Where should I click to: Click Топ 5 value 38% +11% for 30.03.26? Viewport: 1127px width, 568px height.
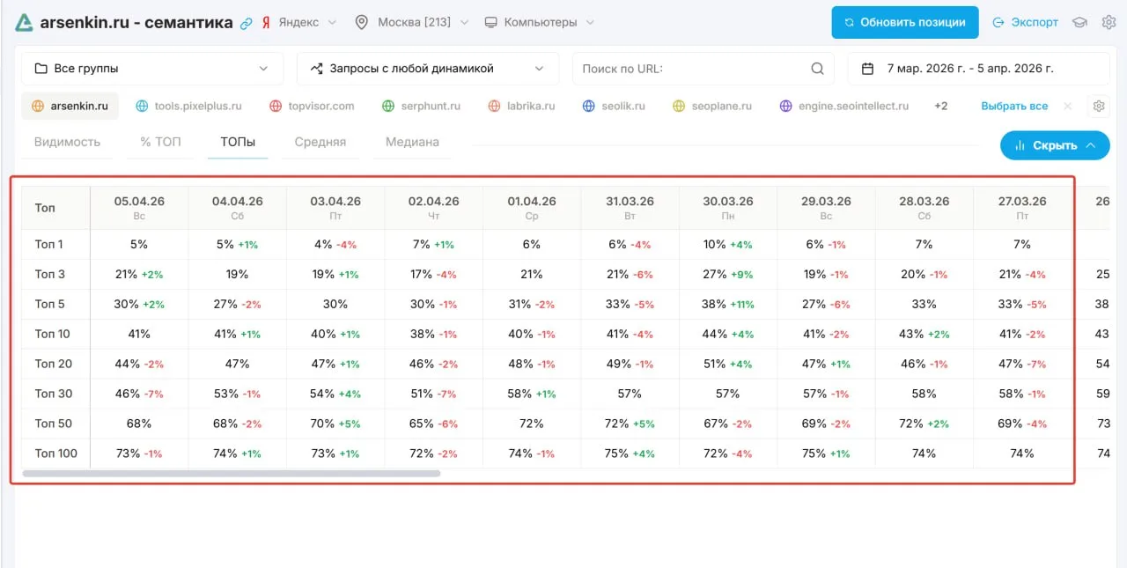click(728, 304)
